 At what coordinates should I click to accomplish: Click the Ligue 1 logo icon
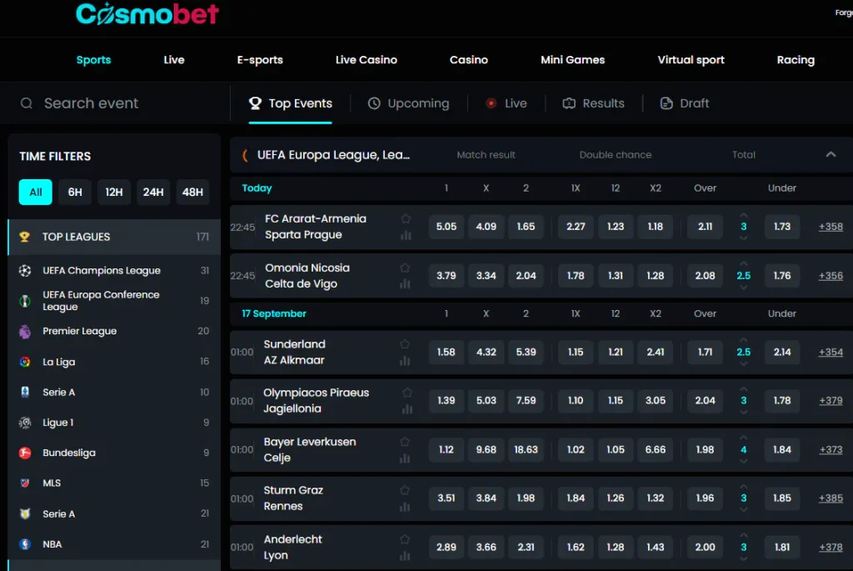[25, 423]
